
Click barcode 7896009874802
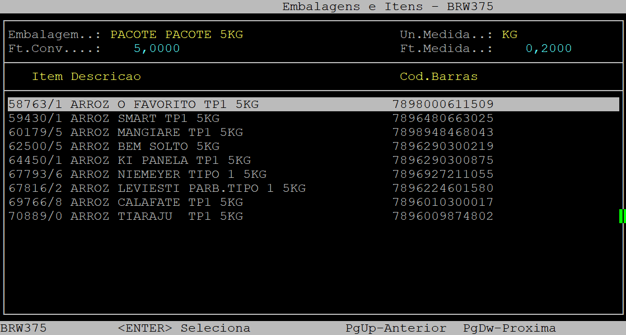click(443, 216)
